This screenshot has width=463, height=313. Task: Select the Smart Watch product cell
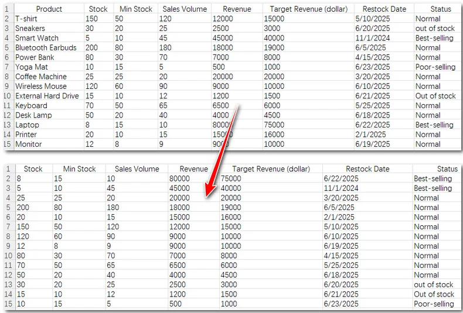tap(49, 38)
